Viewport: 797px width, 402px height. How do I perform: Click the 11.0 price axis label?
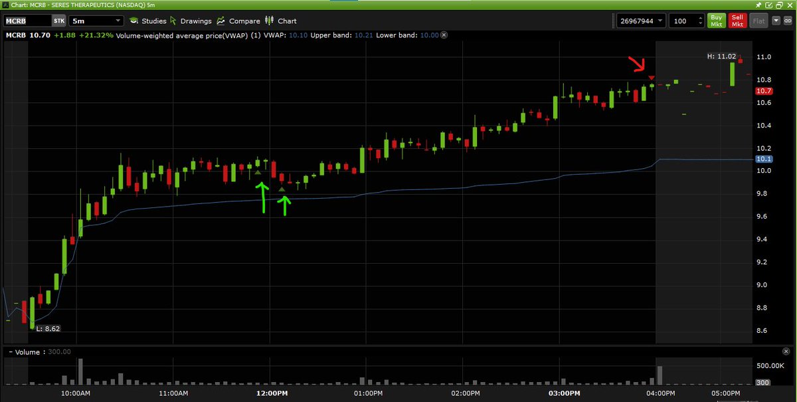(x=764, y=57)
